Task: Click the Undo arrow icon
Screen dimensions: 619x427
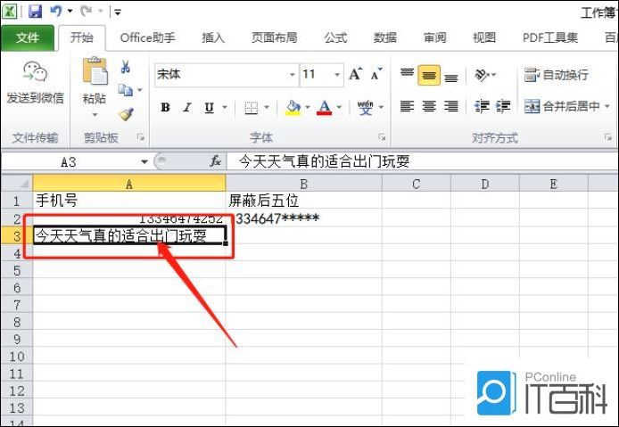Action: click(x=55, y=11)
